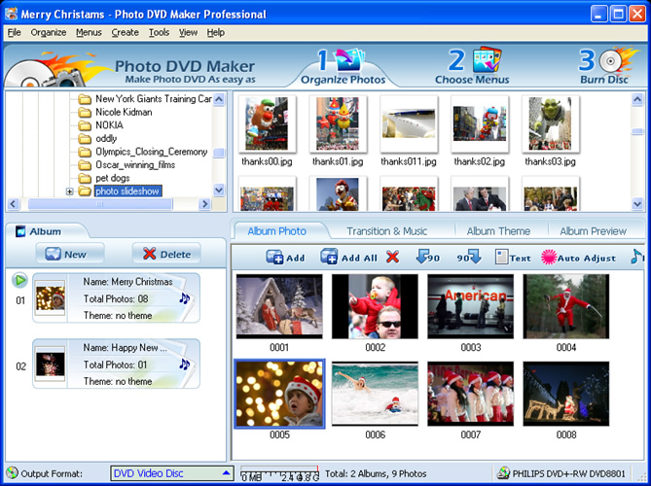Play the Merry Christmas album
The image size is (651, 486).
(19, 280)
